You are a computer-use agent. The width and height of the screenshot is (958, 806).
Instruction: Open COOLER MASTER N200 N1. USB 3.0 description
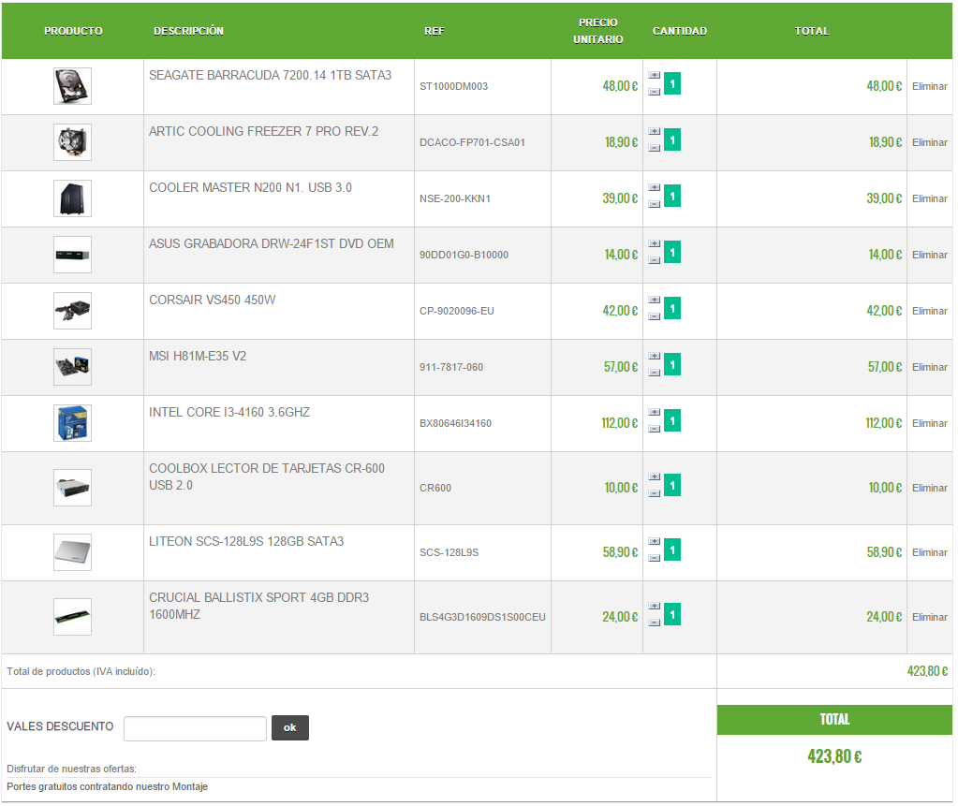pos(250,187)
